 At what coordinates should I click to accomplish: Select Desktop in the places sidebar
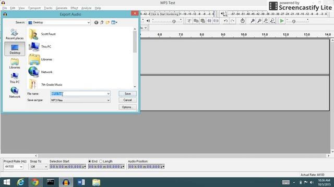pos(15,49)
